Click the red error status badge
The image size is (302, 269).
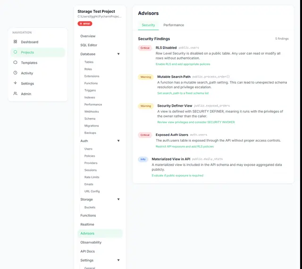coord(85,24)
